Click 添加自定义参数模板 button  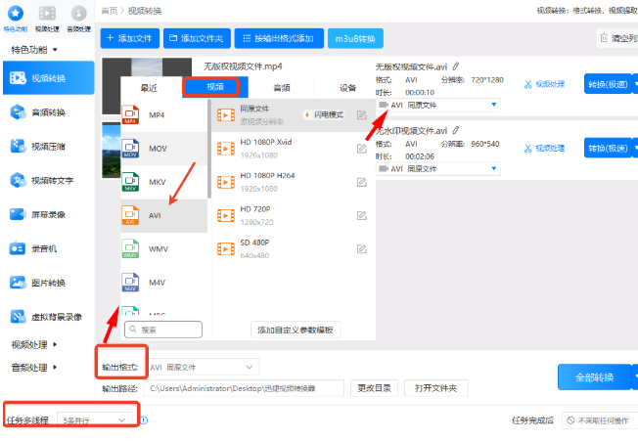296,330
